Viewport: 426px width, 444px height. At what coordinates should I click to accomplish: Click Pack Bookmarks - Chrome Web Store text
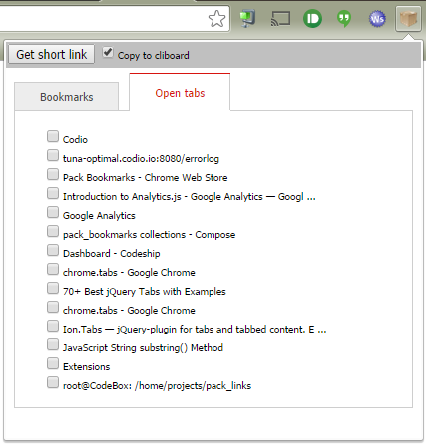pos(146,178)
